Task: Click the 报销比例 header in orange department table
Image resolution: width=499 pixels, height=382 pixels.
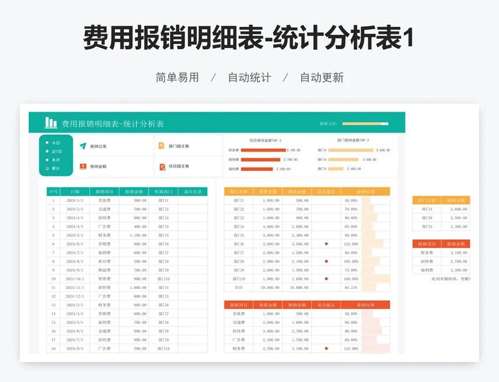Action: tap(366, 191)
